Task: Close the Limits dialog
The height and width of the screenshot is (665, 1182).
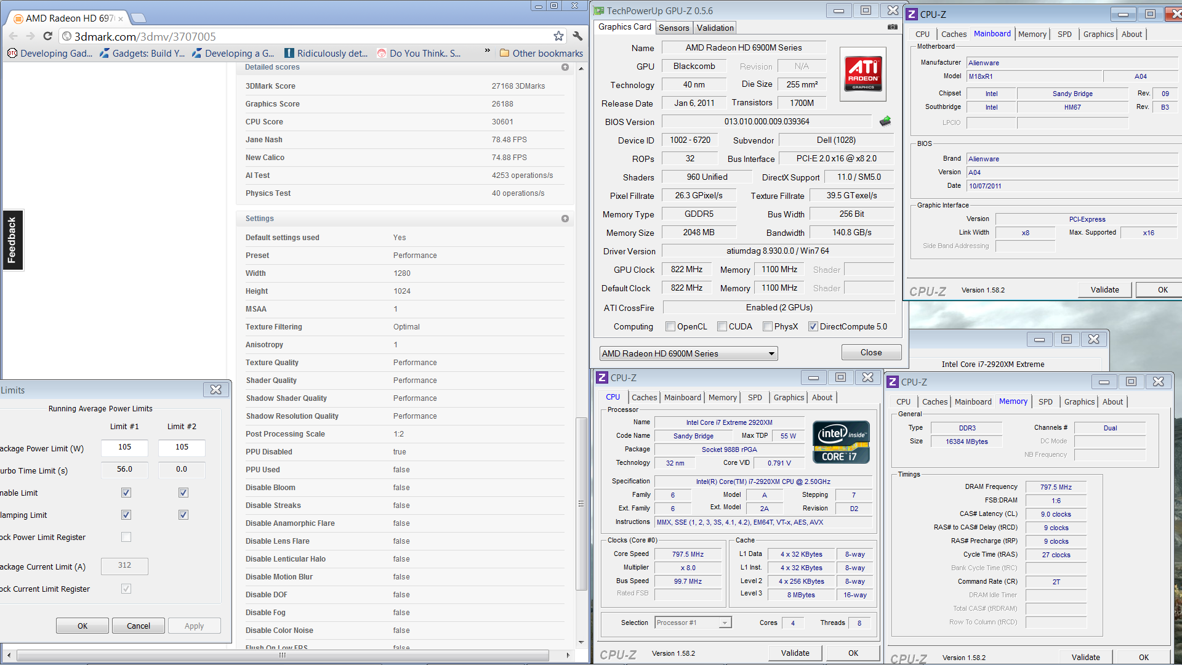Action: pos(215,390)
